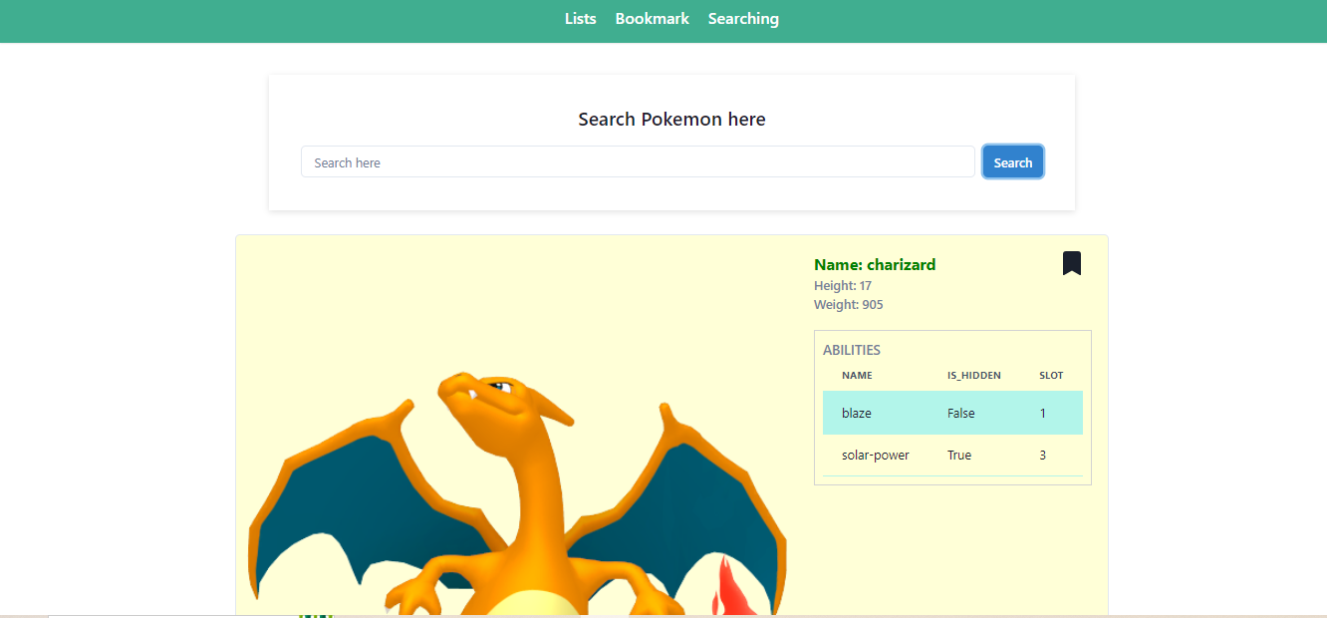Click the green navigation bar
This screenshot has height=618, width=1327.
[x=299, y=18]
